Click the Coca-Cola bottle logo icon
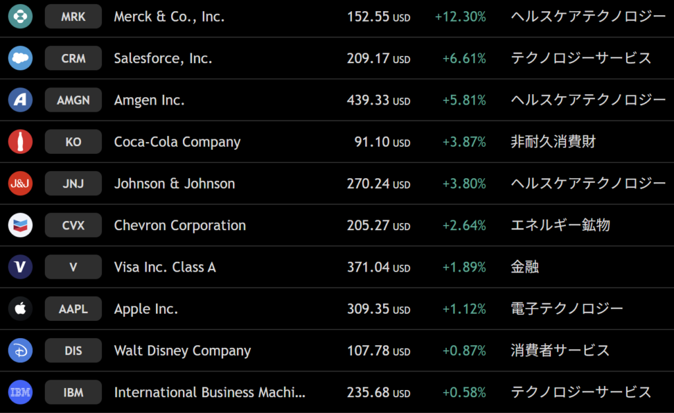The image size is (674, 413). click(x=20, y=141)
